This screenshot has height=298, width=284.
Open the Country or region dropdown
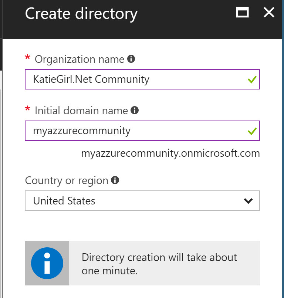pyautogui.click(x=142, y=201)
